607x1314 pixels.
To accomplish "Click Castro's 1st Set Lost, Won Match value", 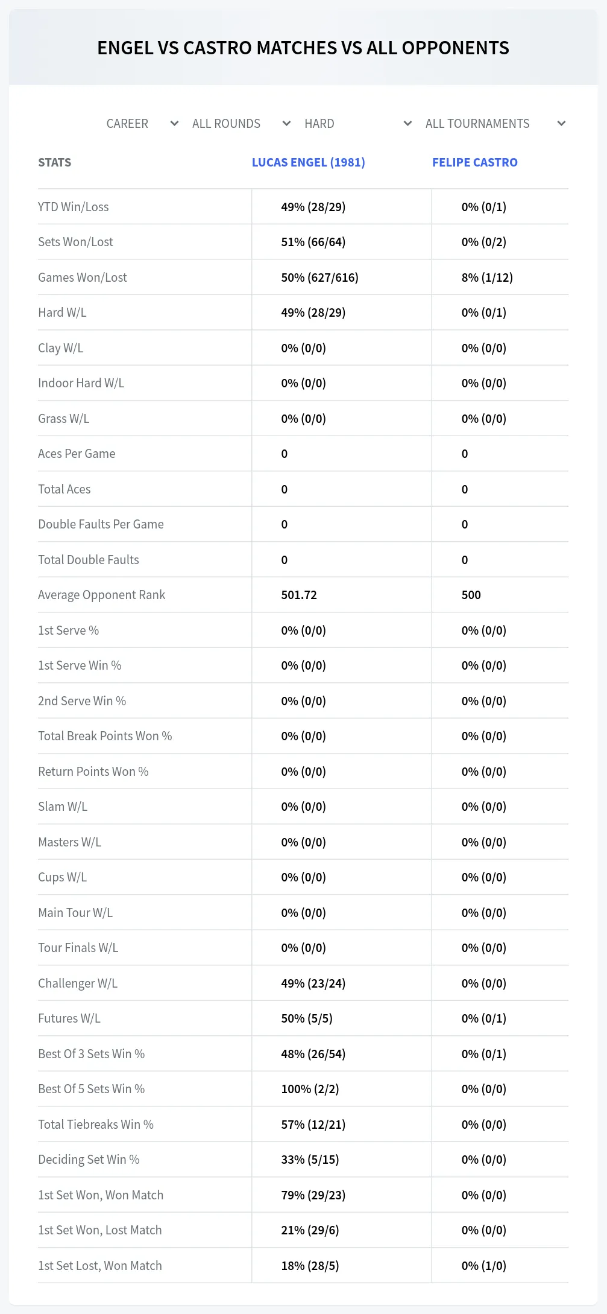I will (x=484, y=1266).
